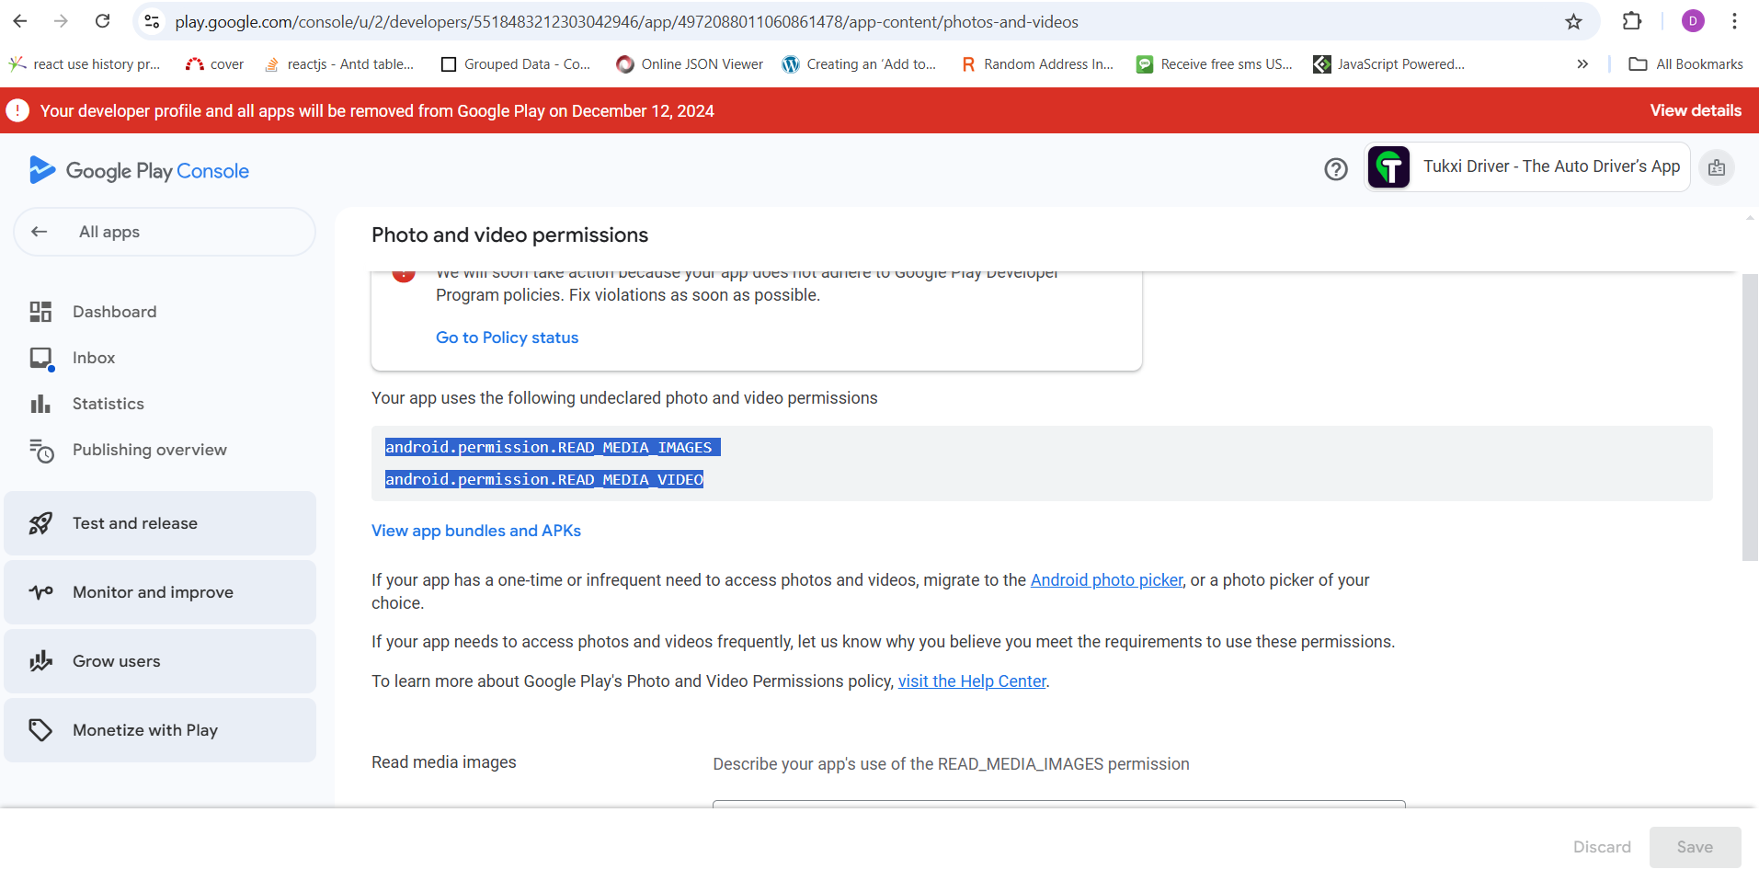Click the Tukxi Driver app icon
The height and width of the screenshot is (881, 1759).
pyautogui.click(x=1388, y=167)
